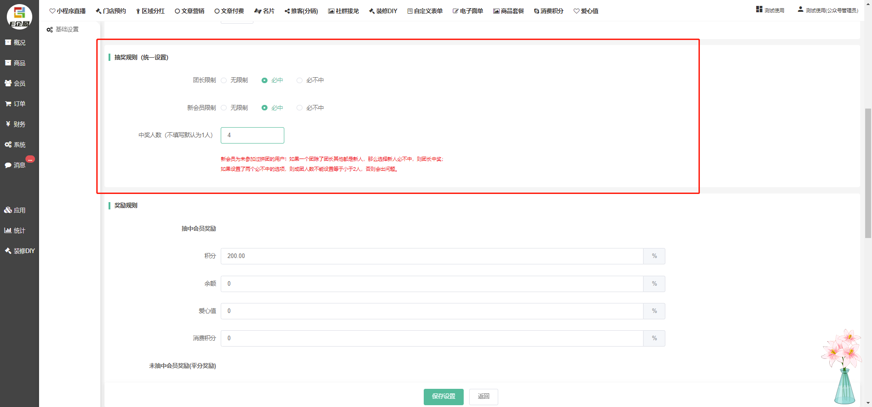Click the 保存设置 button
Viewport: 872px width, 407px height.
[x=443, y=397]
